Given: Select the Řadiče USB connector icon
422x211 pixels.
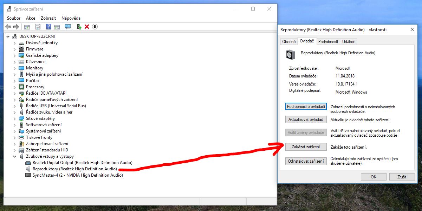Looking at the screenshot, I should pyautogui.click(x=21, y=106).
